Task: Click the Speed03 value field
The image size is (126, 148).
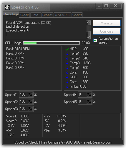Action: [x=24, y=109]
